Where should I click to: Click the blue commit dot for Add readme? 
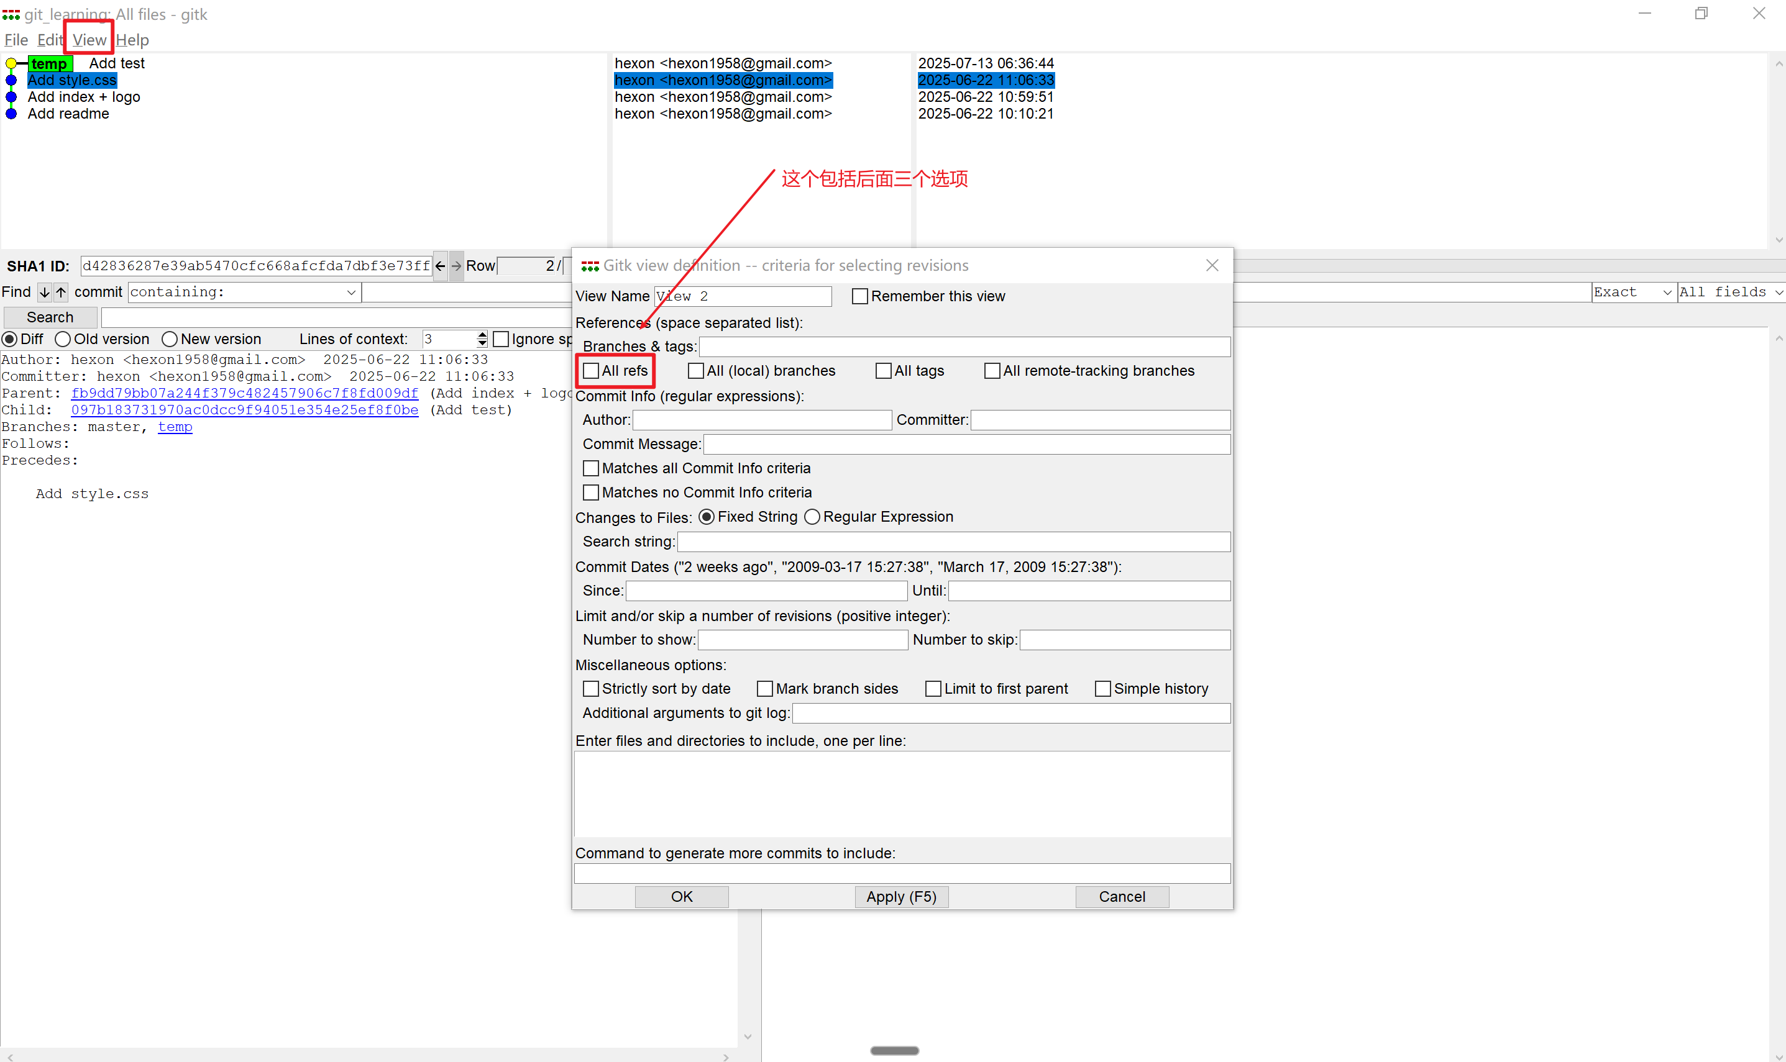(11, 114)
